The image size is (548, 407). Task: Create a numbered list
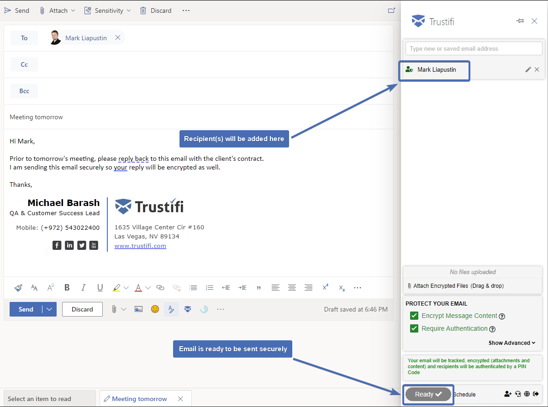210,288
